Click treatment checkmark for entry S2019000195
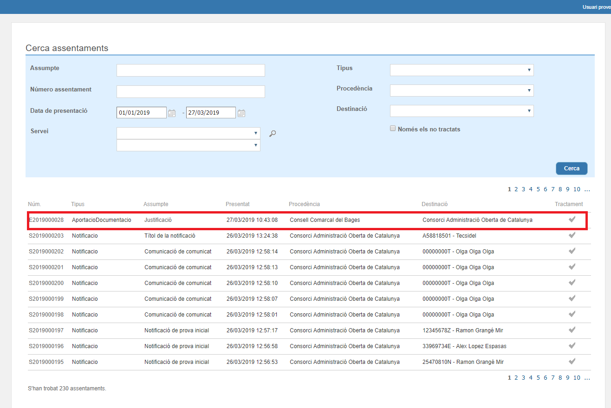The height and width of the screenshot is (408, 611). pyautogui.click(x=572, y=362)
